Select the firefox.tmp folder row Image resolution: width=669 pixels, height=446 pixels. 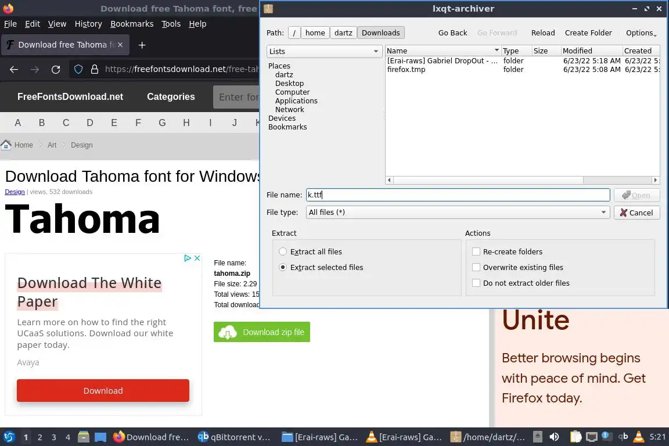pyautogui.click(x=522, y=70)
